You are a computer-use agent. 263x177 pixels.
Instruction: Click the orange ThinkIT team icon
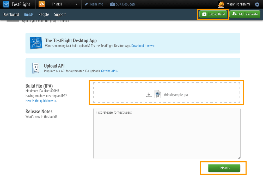click(42, 4)
